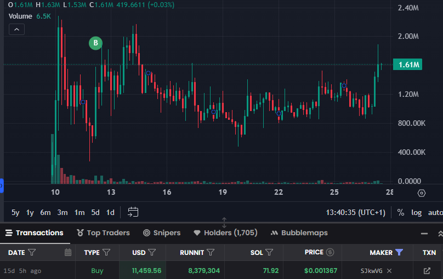Expand the left side panel handle
Viewport: 443px width, 279px height.
pos(2,185)
